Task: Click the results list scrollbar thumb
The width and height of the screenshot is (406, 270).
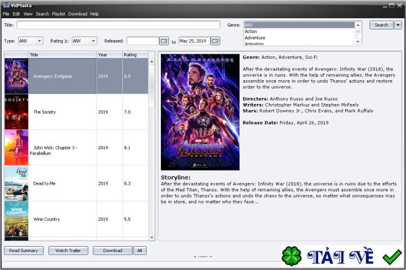Action: [152, 86]
